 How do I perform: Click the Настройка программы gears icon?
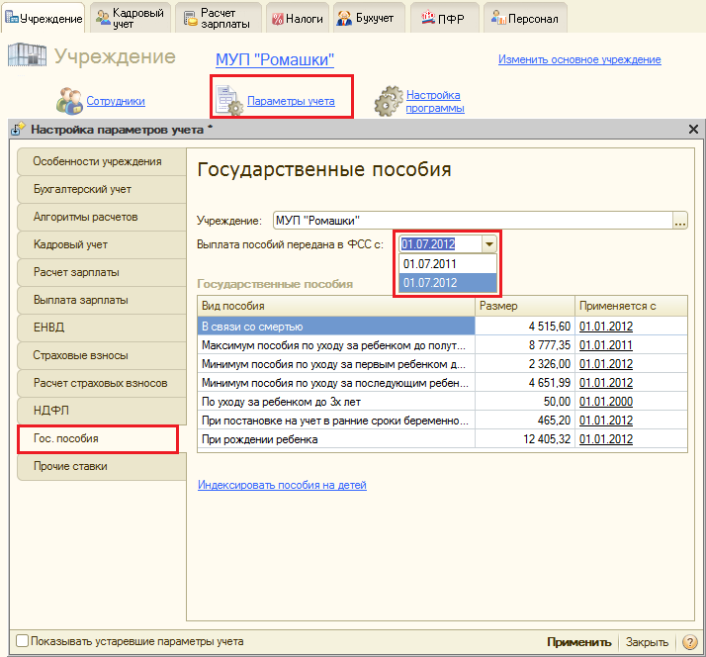click(x=389, y=101)
